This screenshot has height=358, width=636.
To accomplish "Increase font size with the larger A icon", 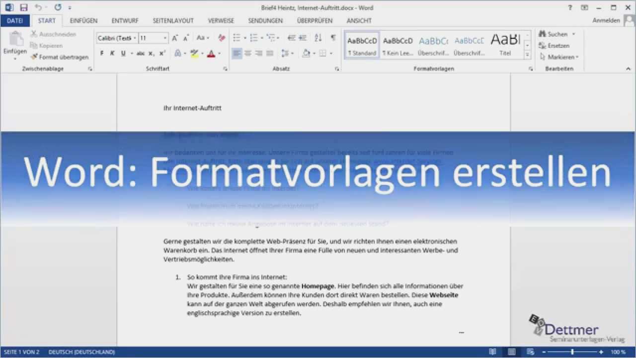I will [175, 38].
